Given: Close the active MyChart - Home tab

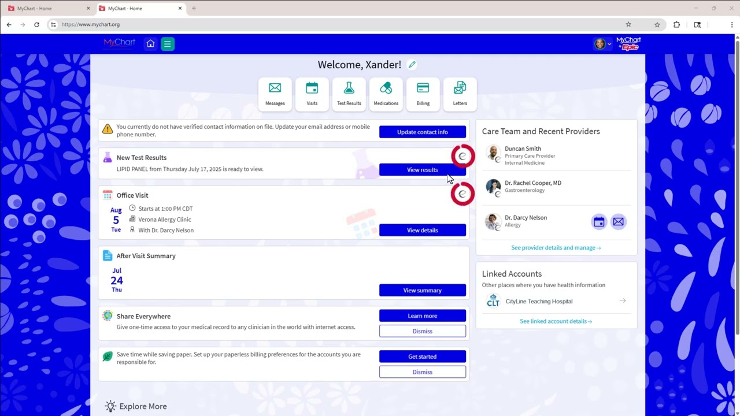Looking at the screenshot, I should 180,9.
